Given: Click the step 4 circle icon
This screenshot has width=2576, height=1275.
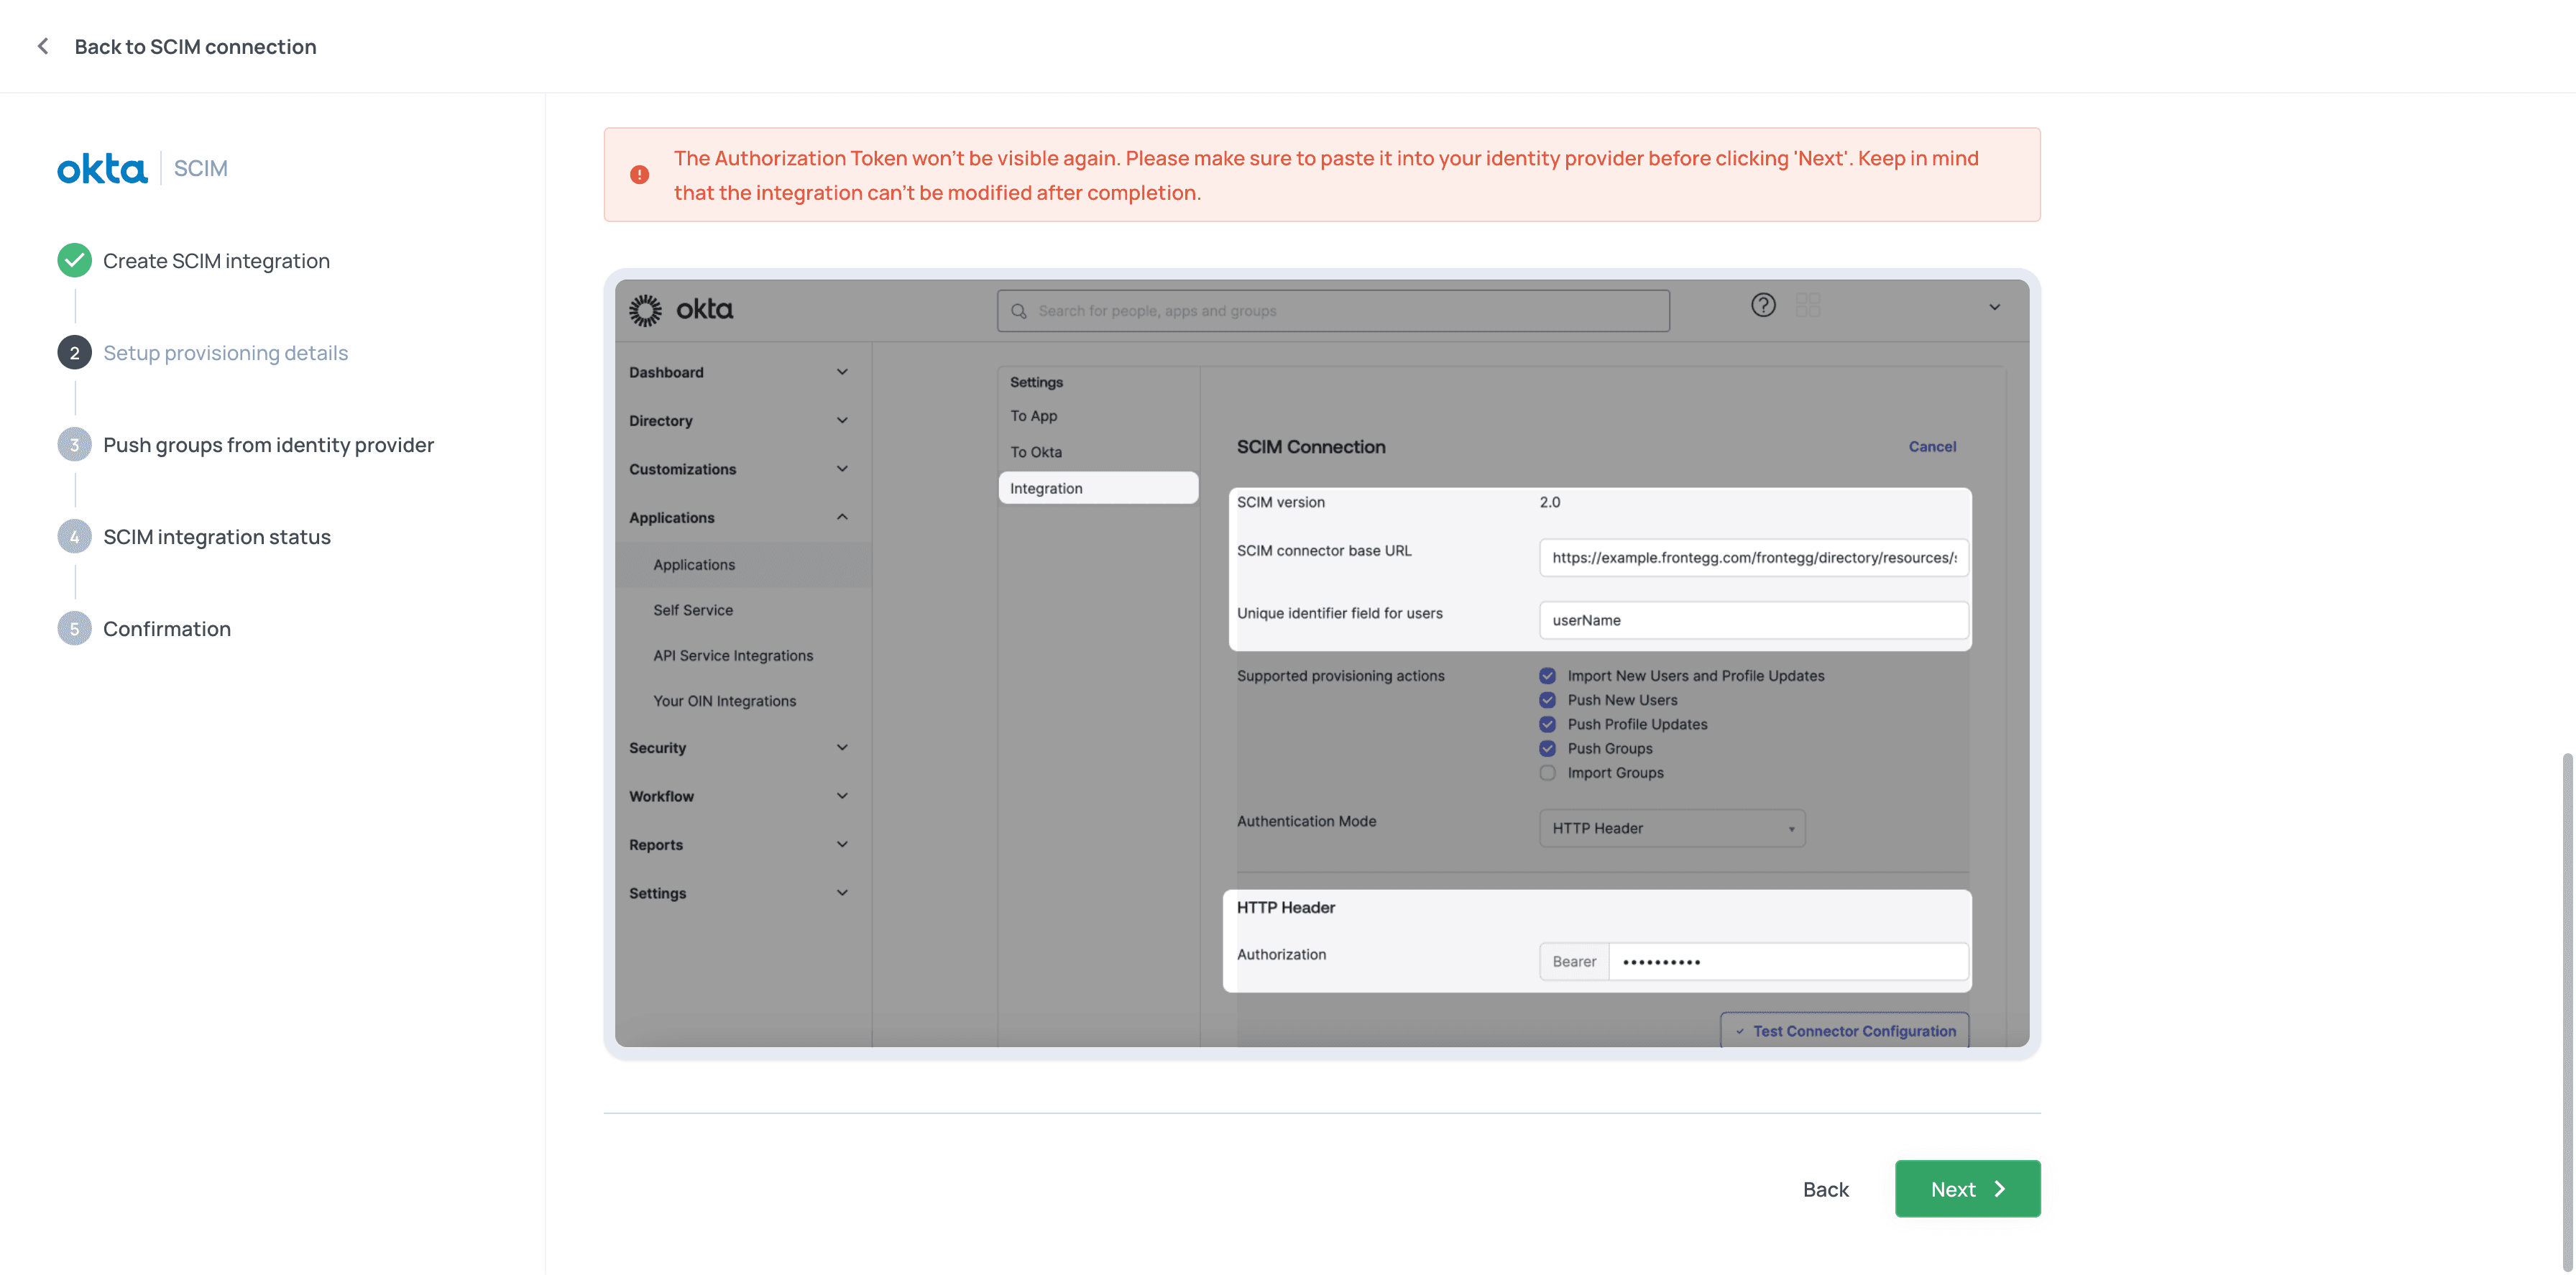Looking at the screenshot, I should coord(74,536).
